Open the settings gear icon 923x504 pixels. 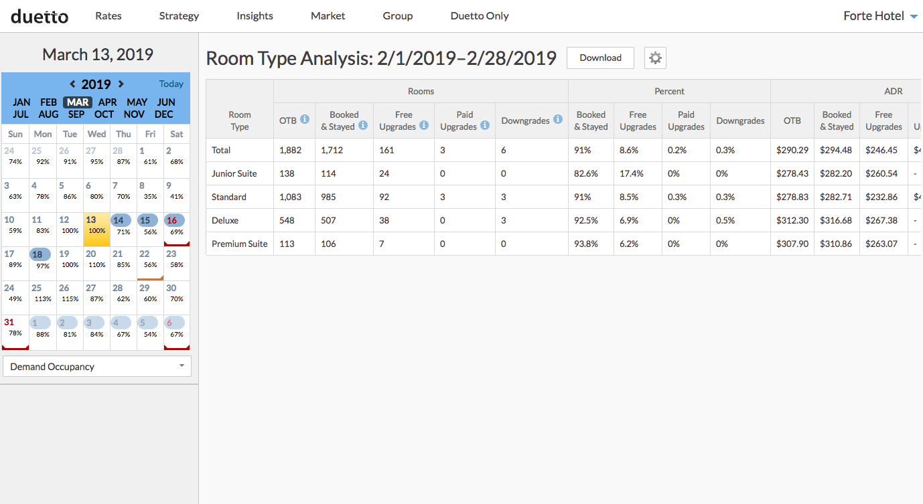pyautogui.click(x=655, y=58)
